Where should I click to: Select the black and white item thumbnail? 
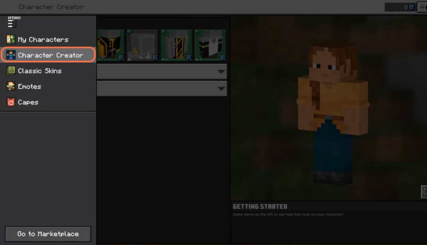pyautogui.click(x=210, y=45)
